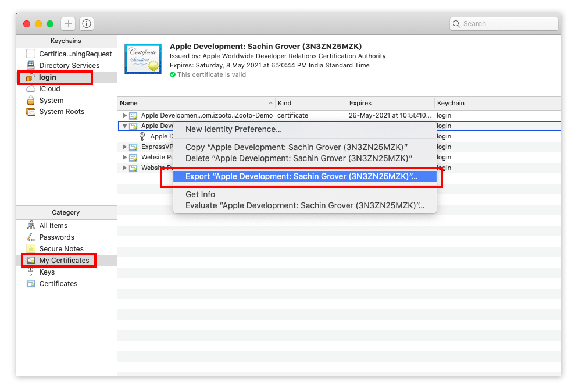Sort by the Kind column header
This screenshot has height=388, width=575.
pyautogui.click(x=311, y=103)
